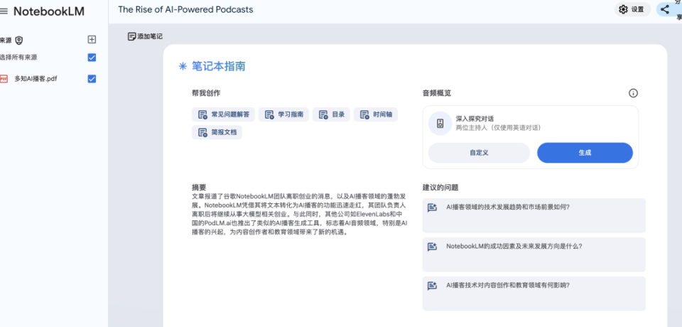The width and height of the screenshot is (682, 327).
Task: Click the 笔记本指南 heading
Action: [219, 66]
